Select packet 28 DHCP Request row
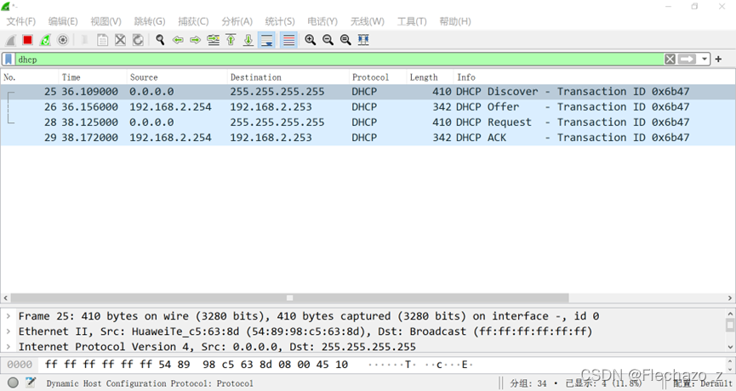736x391 pixels. (x=368, y=122)
